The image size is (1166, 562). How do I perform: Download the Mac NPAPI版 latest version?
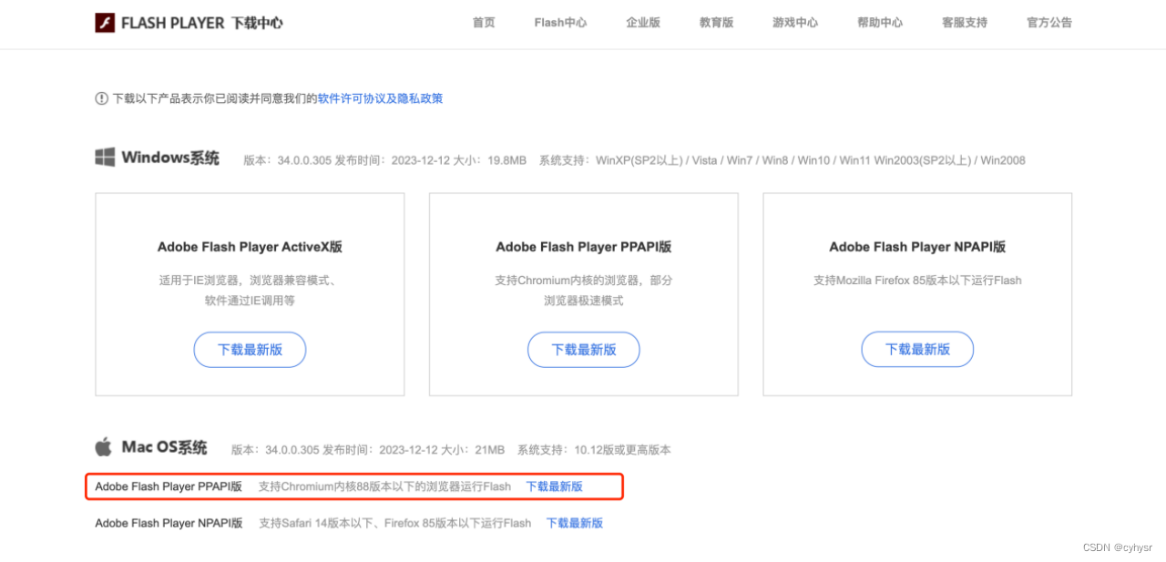(574, 522)
